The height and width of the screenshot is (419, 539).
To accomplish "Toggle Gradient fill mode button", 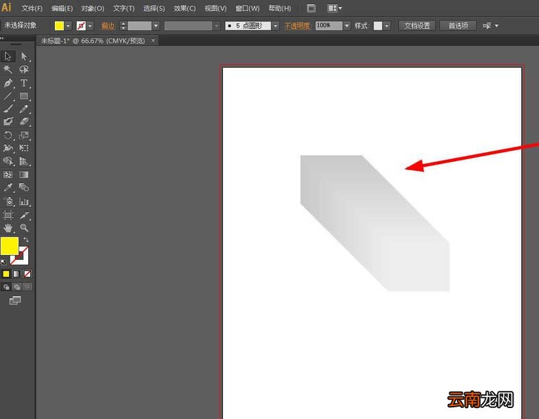I will (16, 274).
